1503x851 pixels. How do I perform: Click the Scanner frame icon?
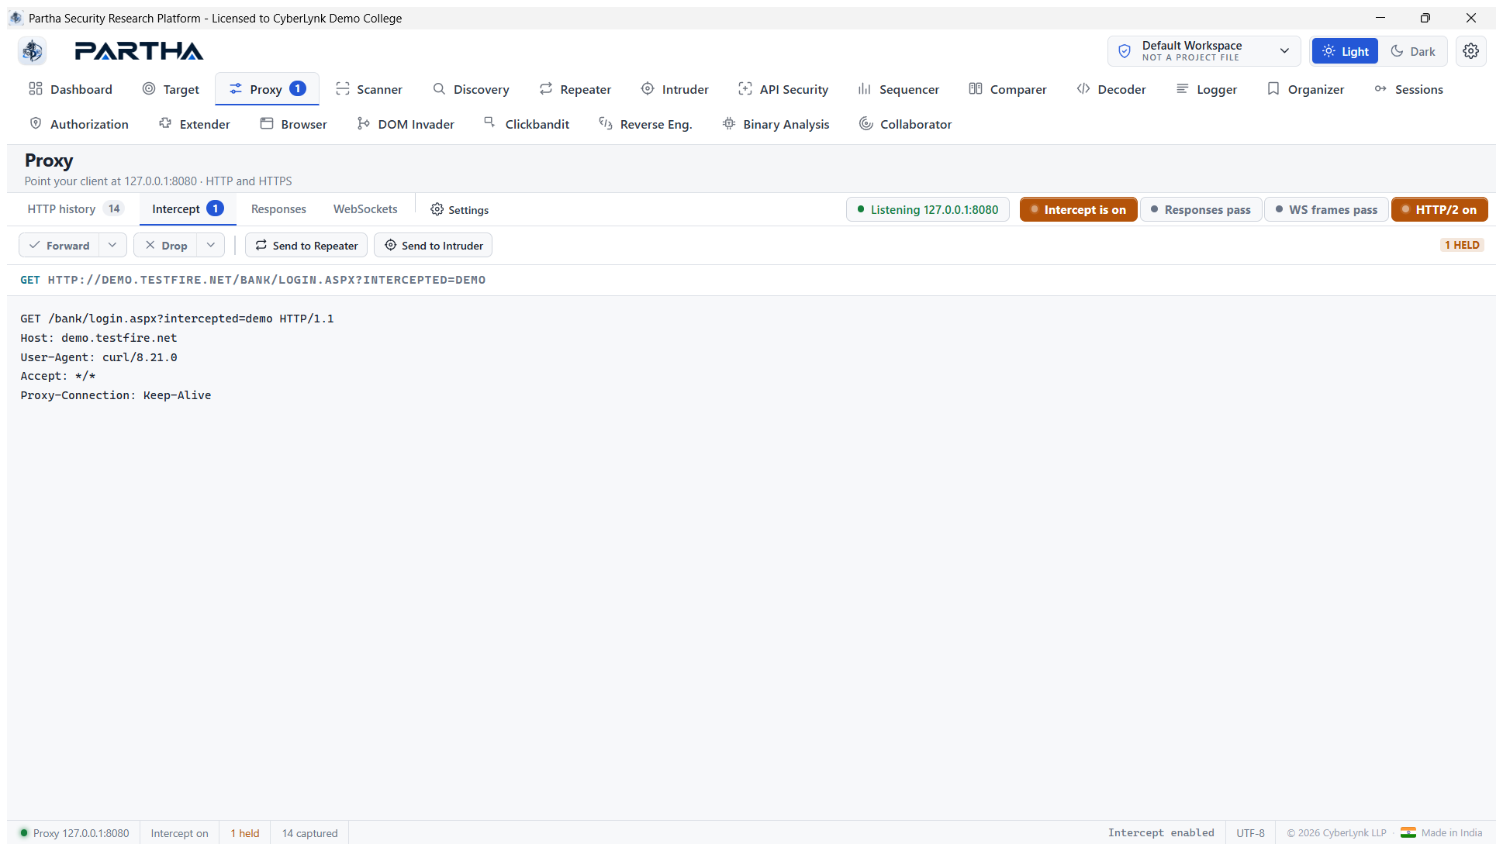343,89
